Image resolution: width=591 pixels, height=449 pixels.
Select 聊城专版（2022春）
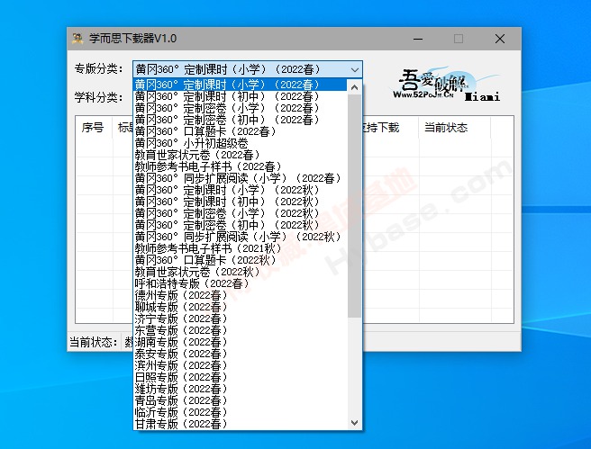pos(240,306)
